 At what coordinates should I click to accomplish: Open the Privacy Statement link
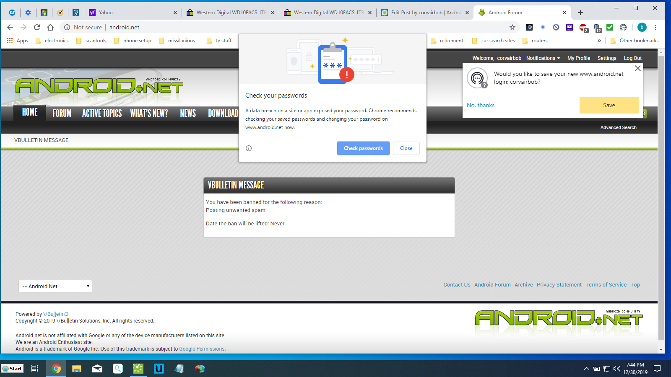click(559, 285)
